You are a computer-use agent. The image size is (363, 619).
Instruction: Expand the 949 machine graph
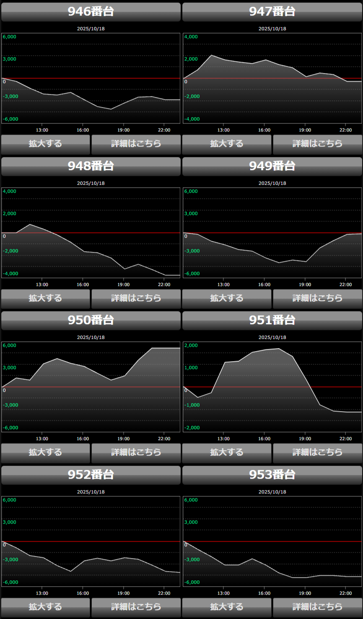227,299
